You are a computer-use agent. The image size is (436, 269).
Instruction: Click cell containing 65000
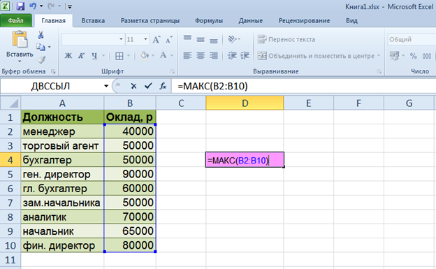130,231
